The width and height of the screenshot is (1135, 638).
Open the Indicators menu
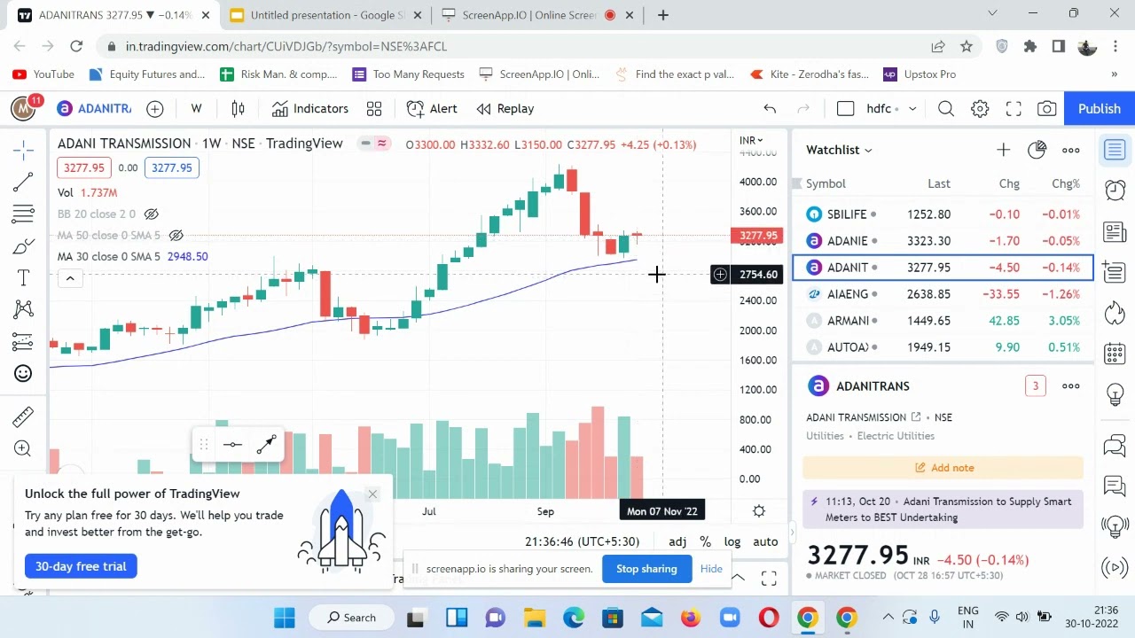point(310,108)
